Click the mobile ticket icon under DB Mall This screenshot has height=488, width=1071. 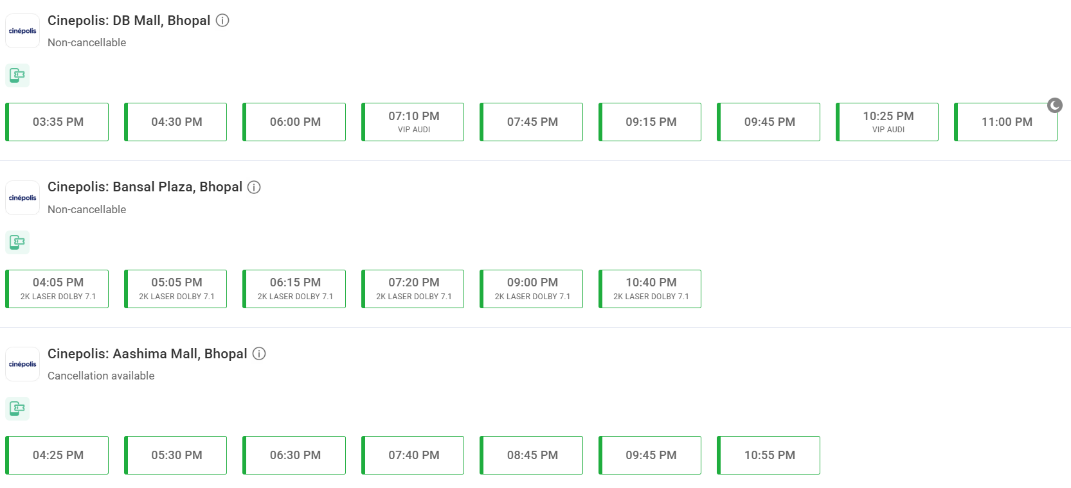[17, 75]
